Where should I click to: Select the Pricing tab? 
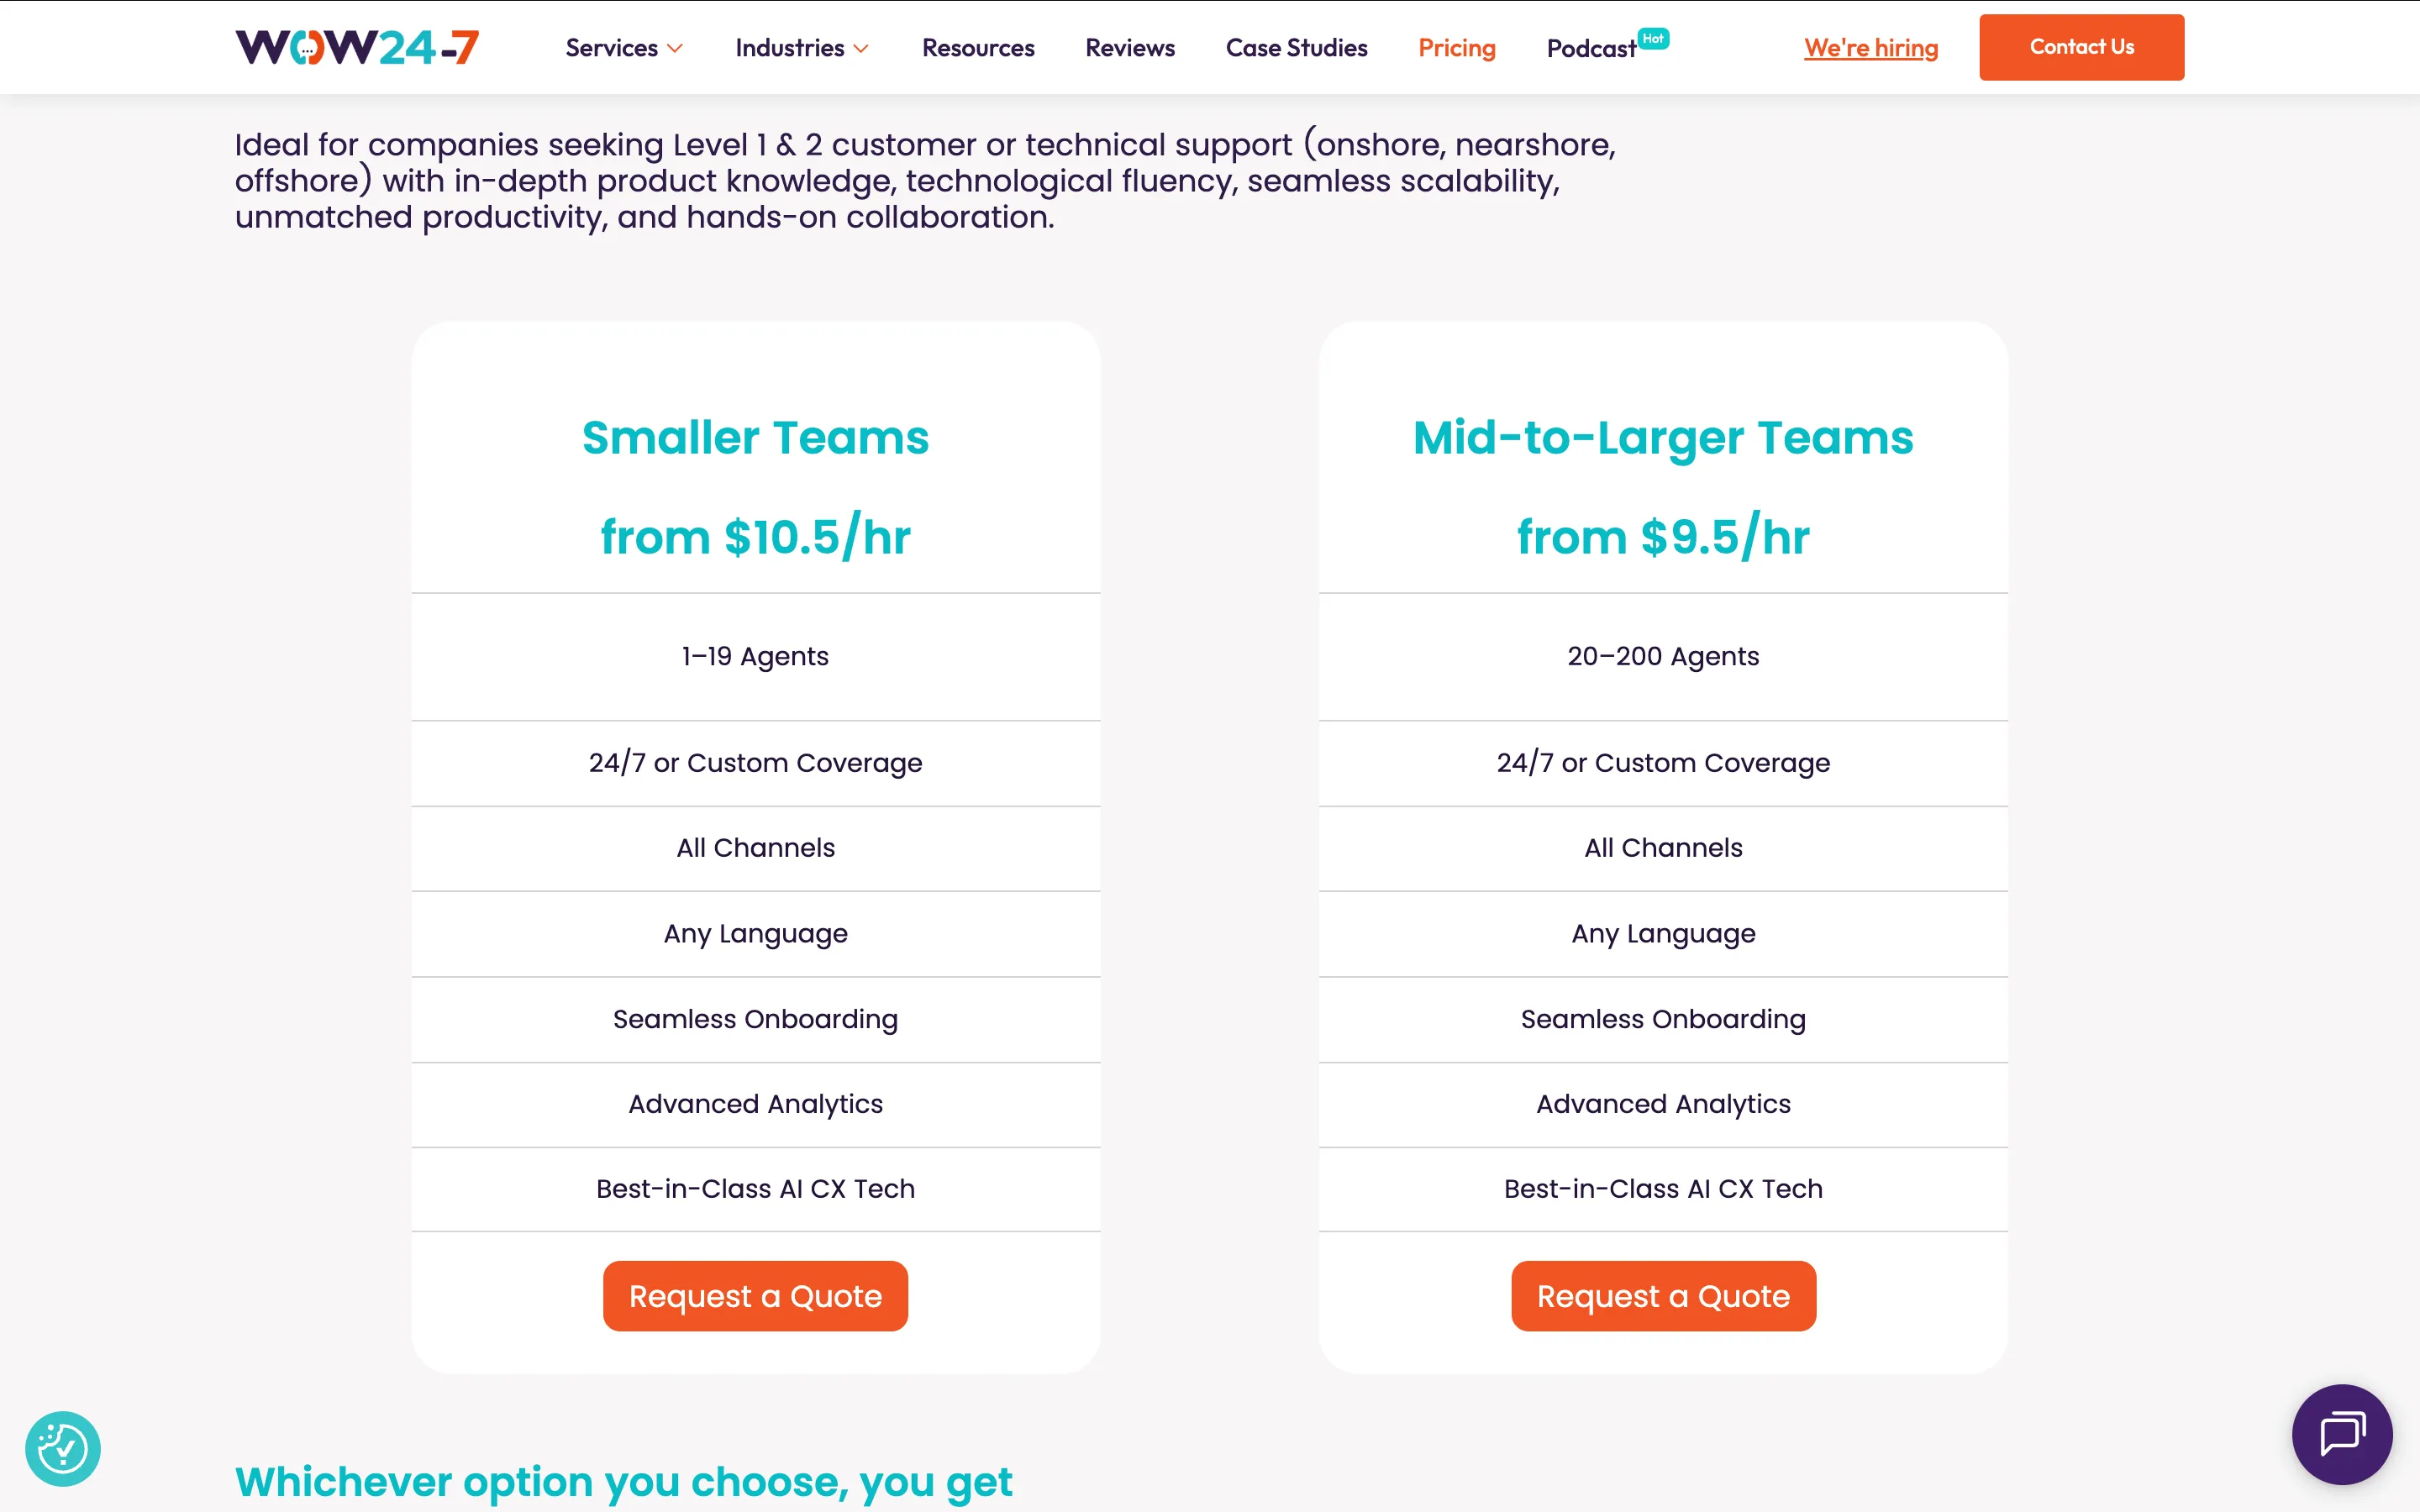[1456, 47]
